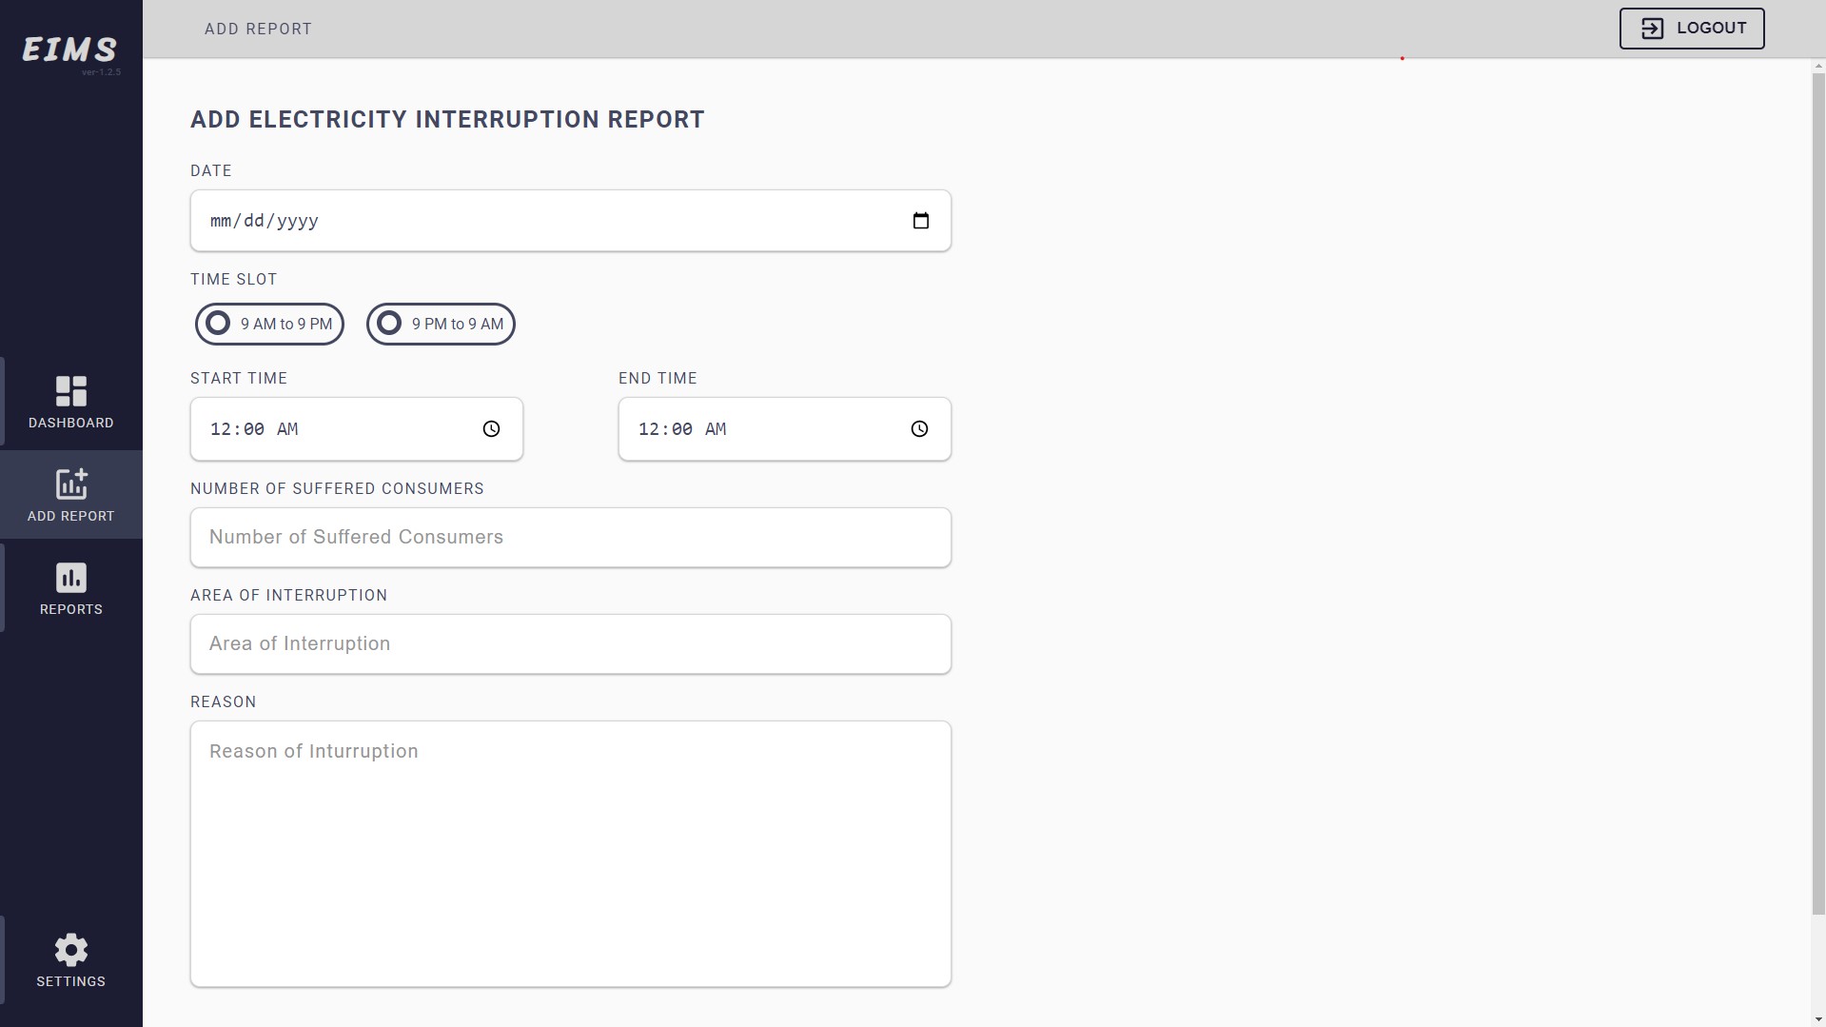Screen dimensions: 1826x1027
Task: Select the 9 PM to 9 AM slot
Action: pos(441,324)
